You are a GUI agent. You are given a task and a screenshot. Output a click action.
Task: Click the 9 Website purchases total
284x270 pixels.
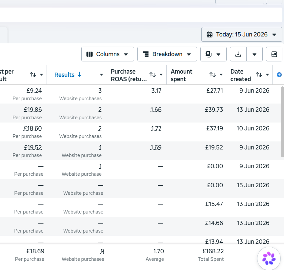coord(102,251)
